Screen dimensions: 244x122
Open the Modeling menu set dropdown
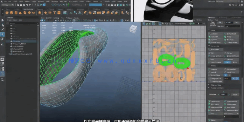7,5
